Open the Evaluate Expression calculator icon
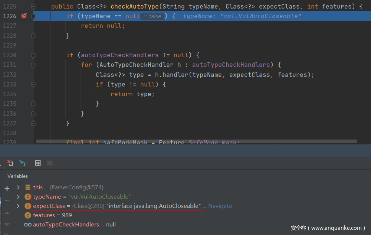 (x=37, y=163)
